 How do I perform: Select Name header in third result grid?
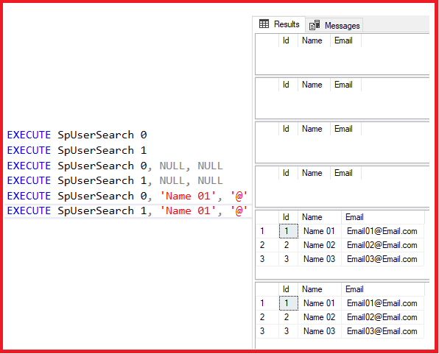coord(314,129)
